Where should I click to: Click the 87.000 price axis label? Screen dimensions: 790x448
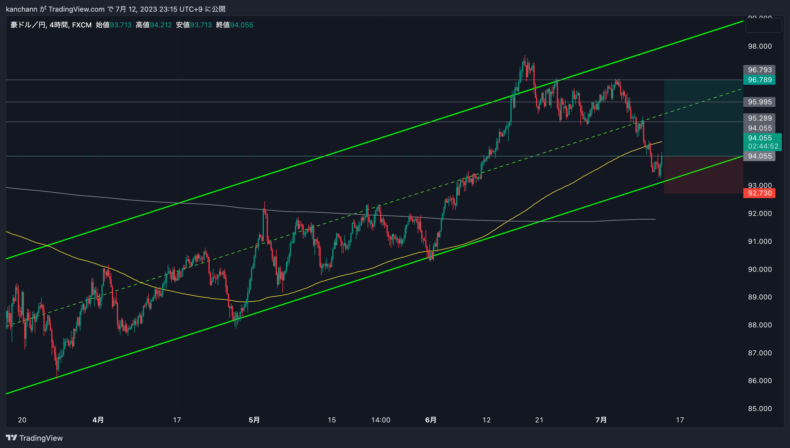(x=760, y=353)
